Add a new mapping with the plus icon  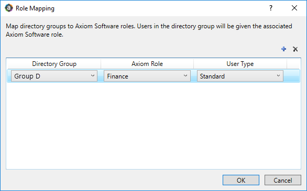283,49
